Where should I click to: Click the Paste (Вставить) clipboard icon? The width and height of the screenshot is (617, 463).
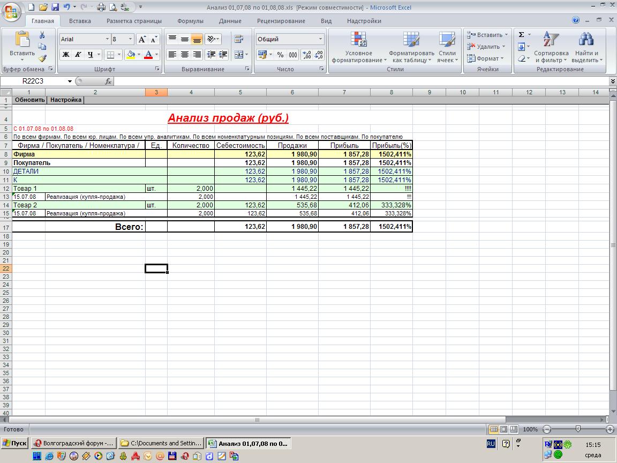pos(22,42)
